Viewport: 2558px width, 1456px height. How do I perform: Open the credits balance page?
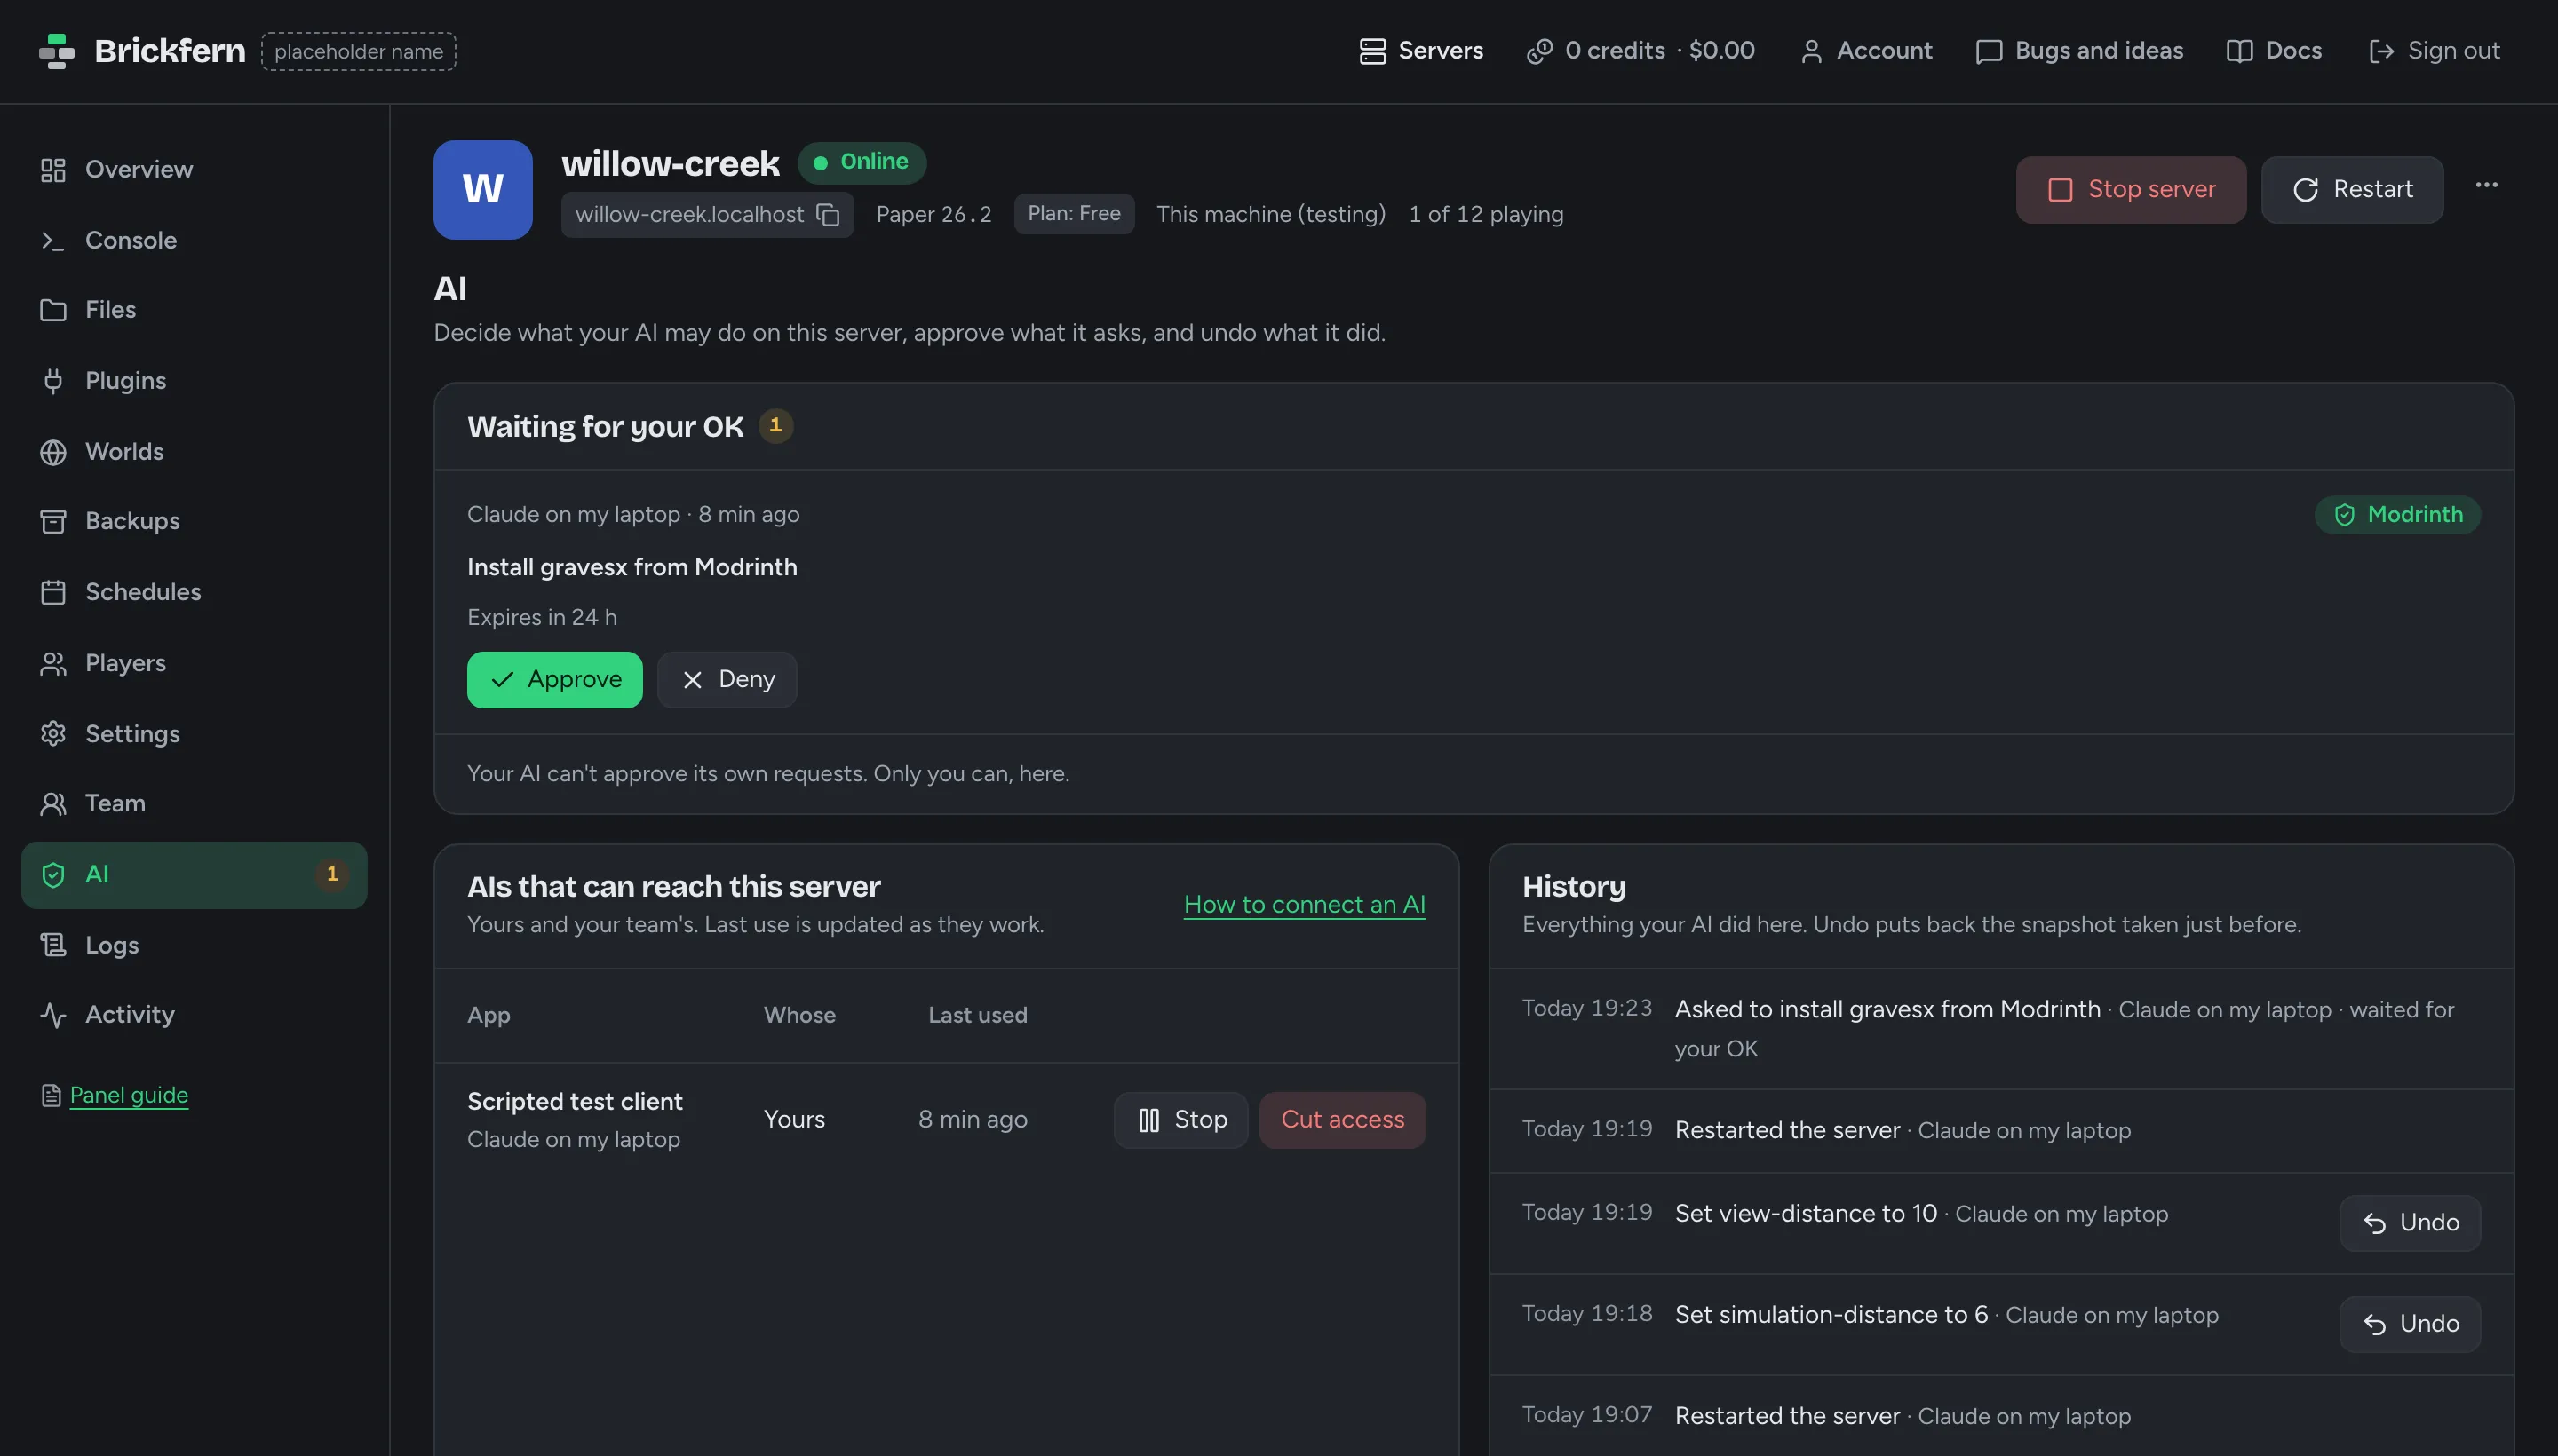tap(1640, 51)
